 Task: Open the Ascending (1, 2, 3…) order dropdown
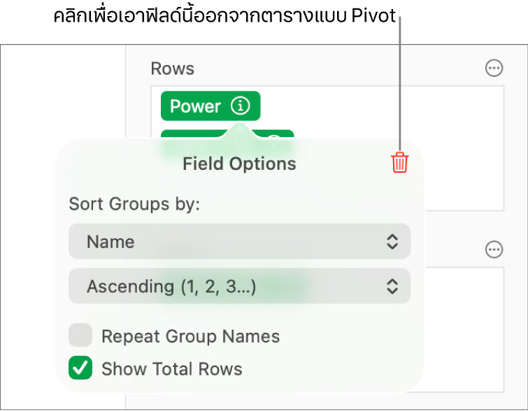coord(238,286)
